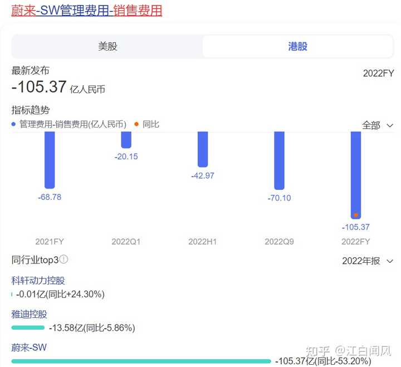The height and width of the screenshot is (367, 401).
Task: Click the -68.78 value label
Action: coord(50,197)
